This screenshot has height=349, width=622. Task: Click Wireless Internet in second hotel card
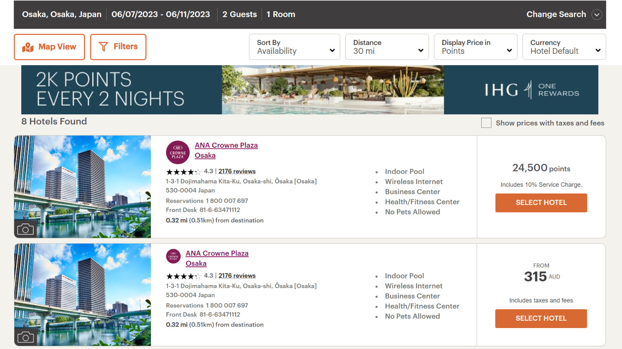pos(414,286)
